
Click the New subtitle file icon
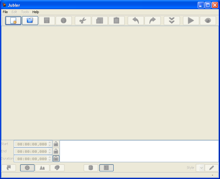13,21
